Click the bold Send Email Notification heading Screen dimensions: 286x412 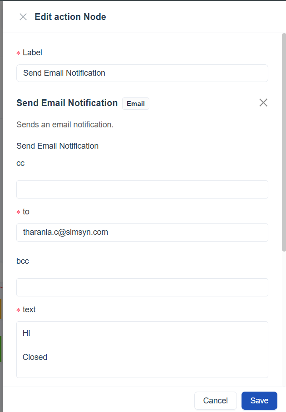pos(67,103)
